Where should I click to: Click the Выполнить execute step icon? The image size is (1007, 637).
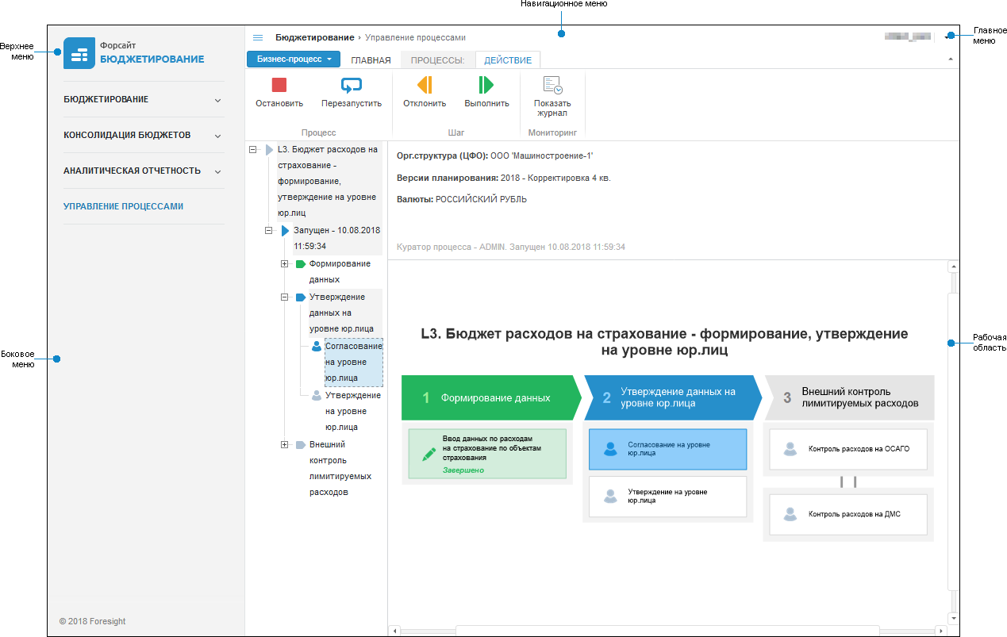(486, 85)
